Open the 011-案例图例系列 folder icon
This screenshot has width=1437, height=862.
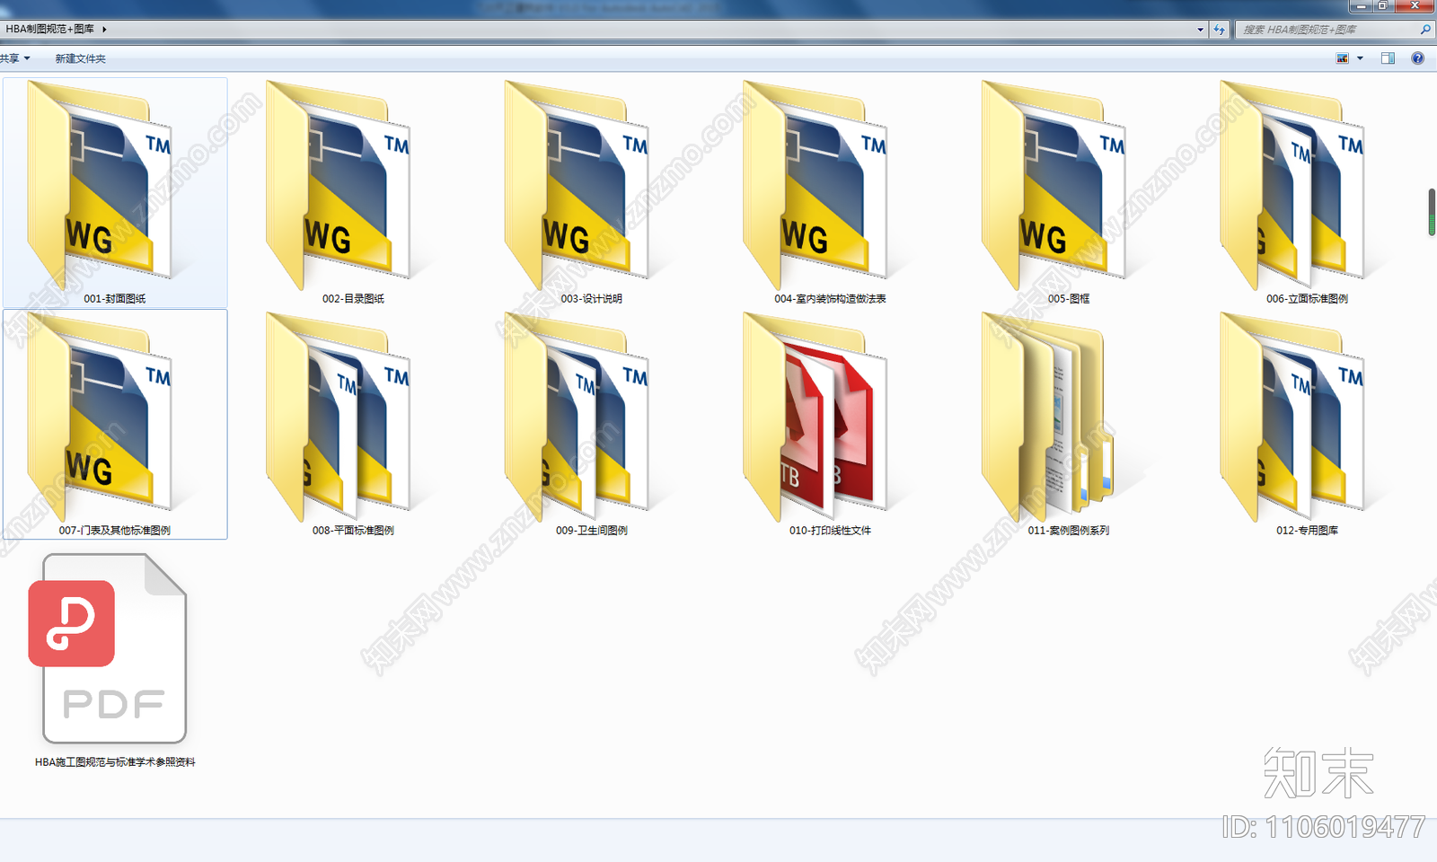(x=1049, y=416)
